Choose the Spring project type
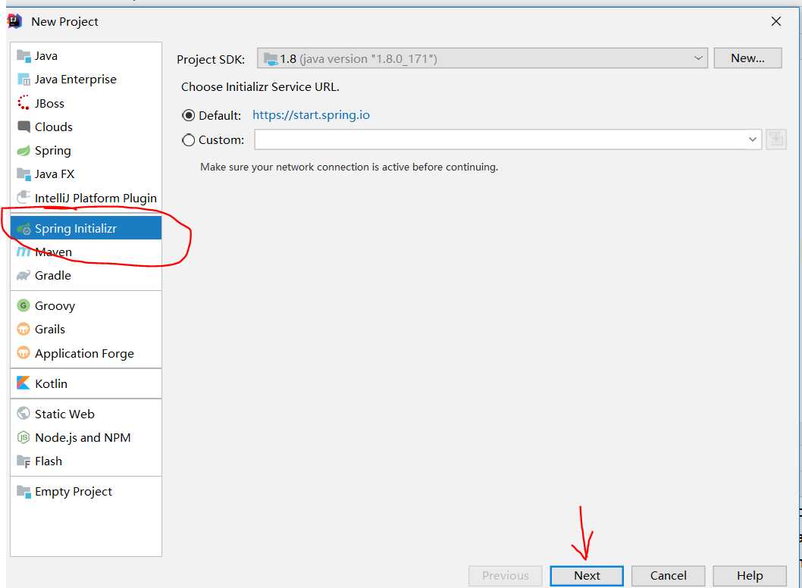The width and height of the screenshot is (802, 588). click(x=86, y=150)
